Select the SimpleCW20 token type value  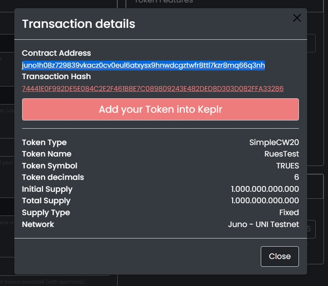(x=274, y=142)
